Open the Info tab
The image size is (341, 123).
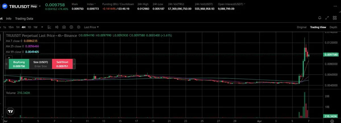(x=9, y=19)
